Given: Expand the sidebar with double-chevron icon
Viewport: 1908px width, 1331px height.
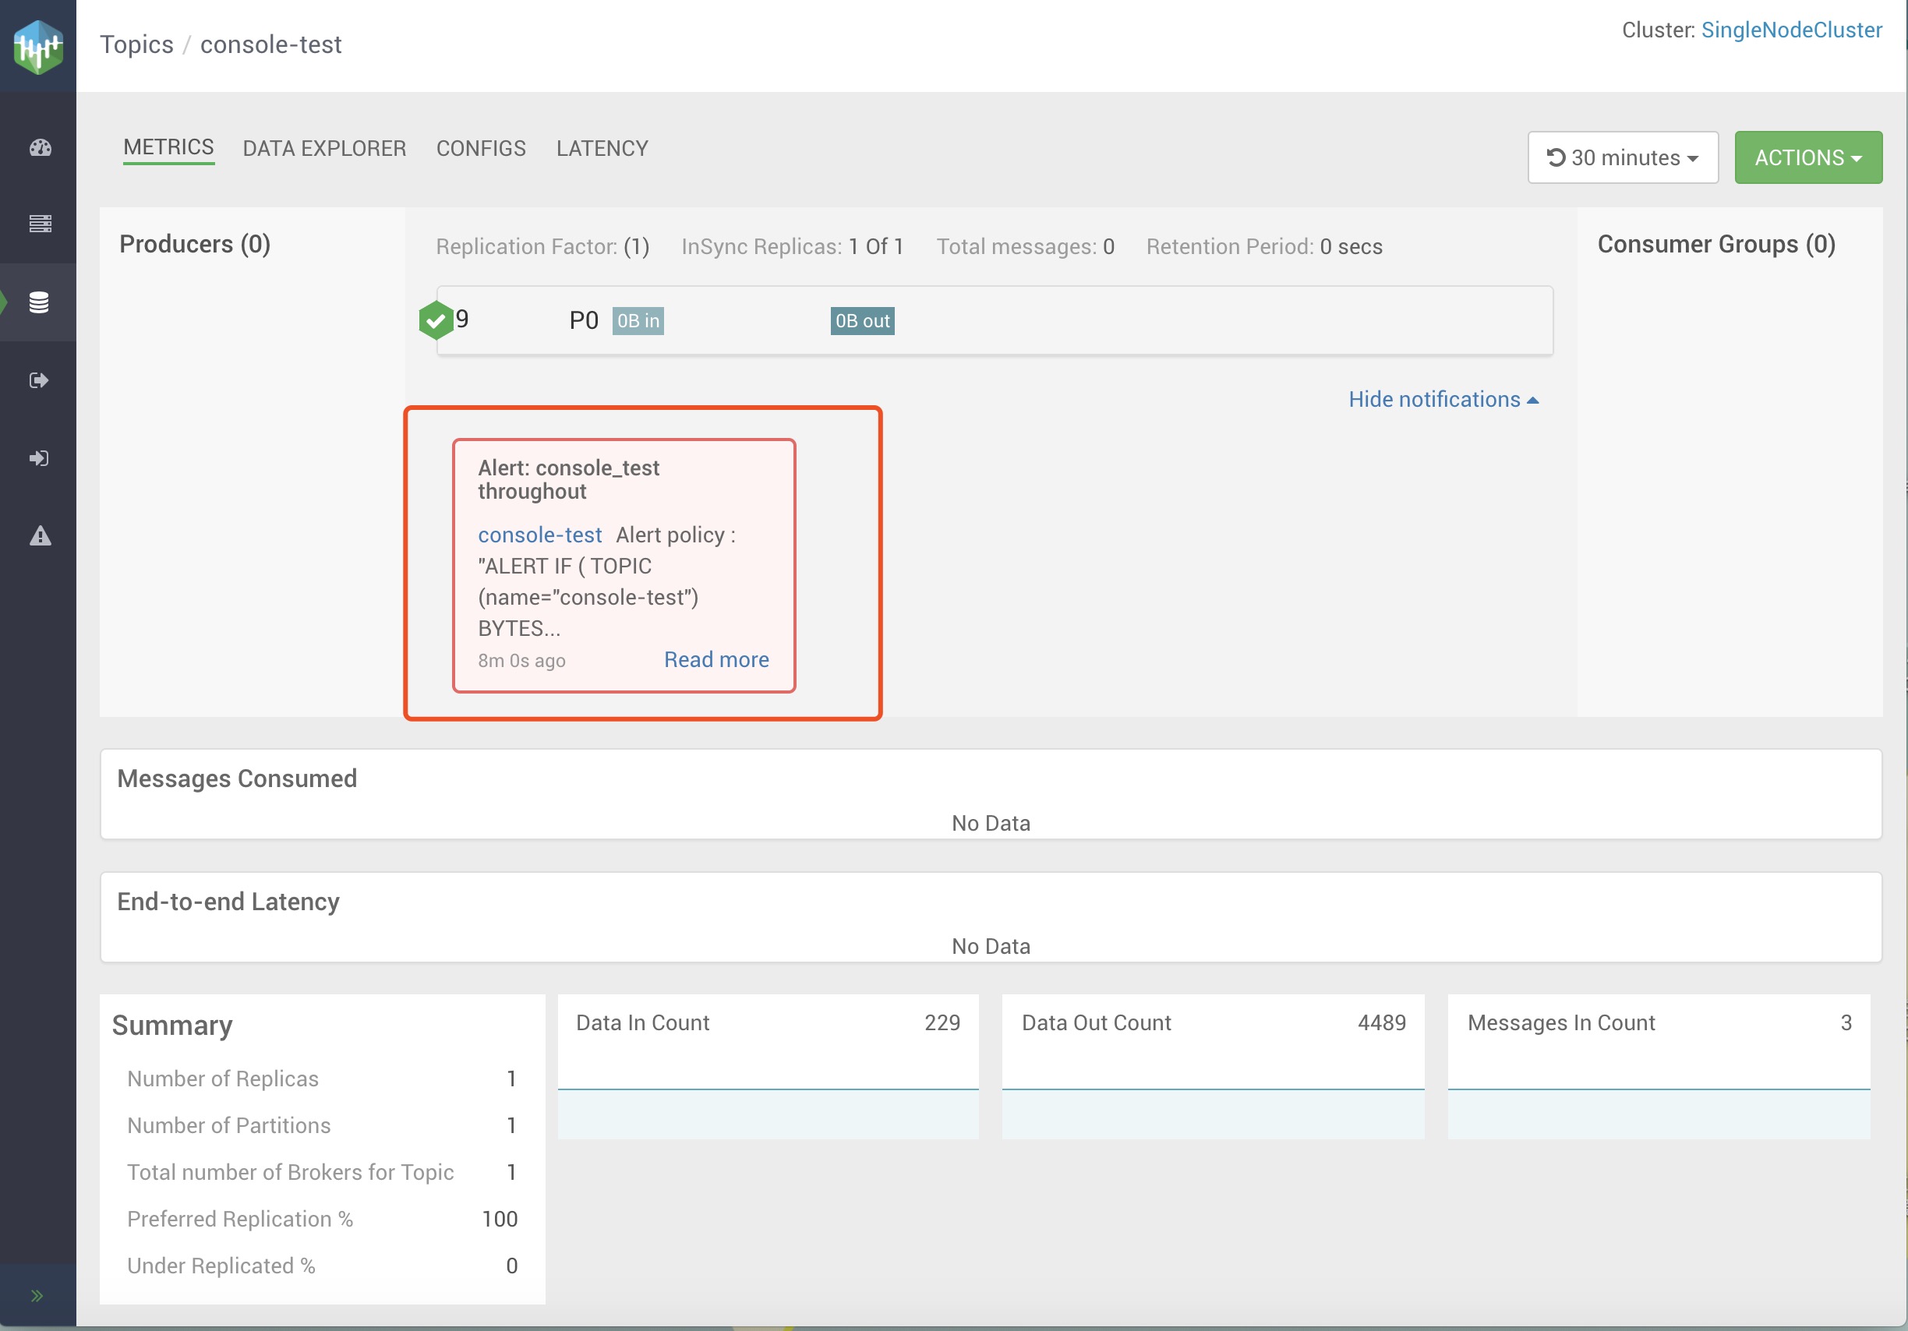Looking at the screenshot, I should (x=37, y=1295).
